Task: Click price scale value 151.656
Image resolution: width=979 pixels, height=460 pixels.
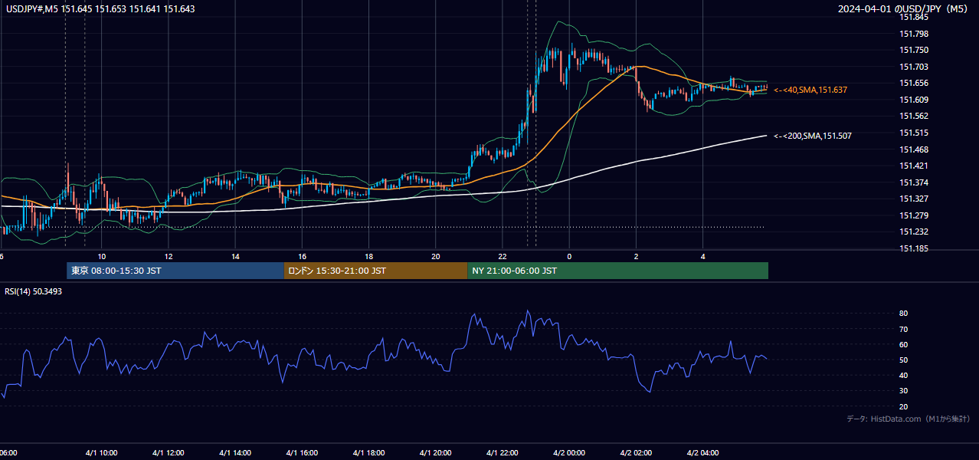Action: (913, 83)
